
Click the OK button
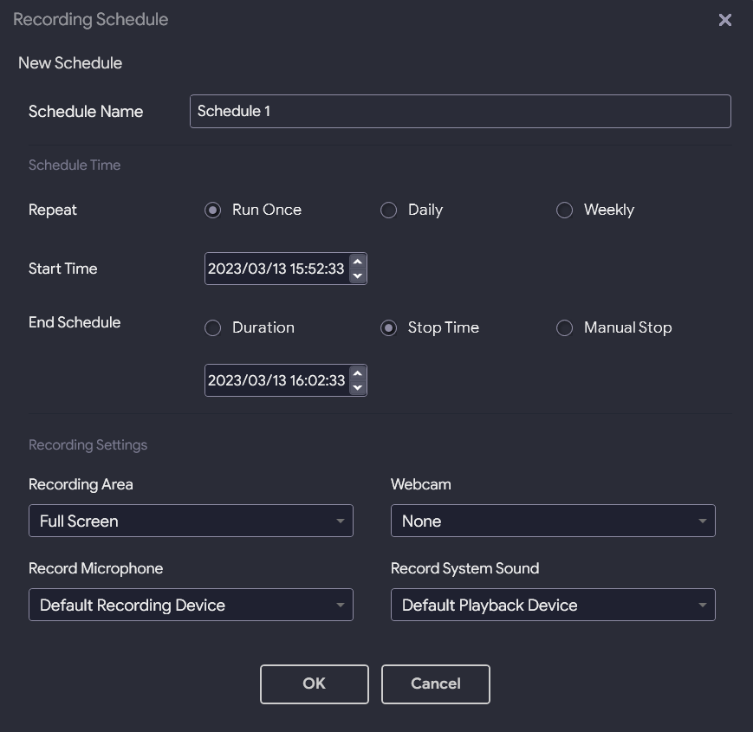314,683
